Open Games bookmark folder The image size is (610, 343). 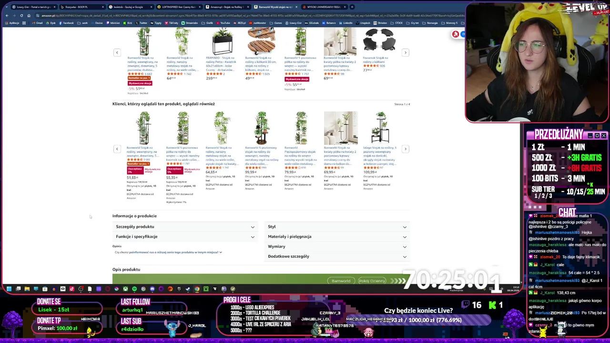point(275,23)
